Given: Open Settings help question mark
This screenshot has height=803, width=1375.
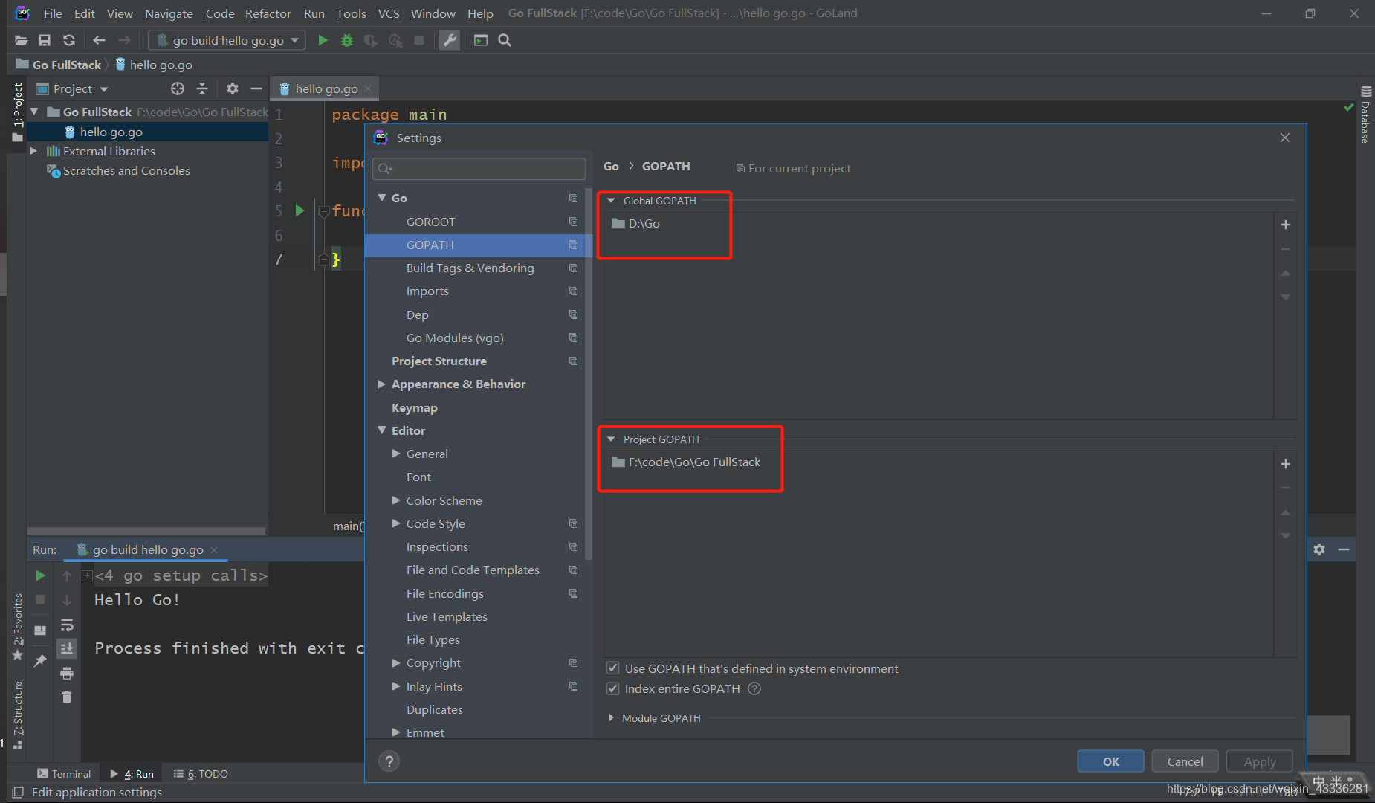Looking at the screenshot, I should point(389,761).
